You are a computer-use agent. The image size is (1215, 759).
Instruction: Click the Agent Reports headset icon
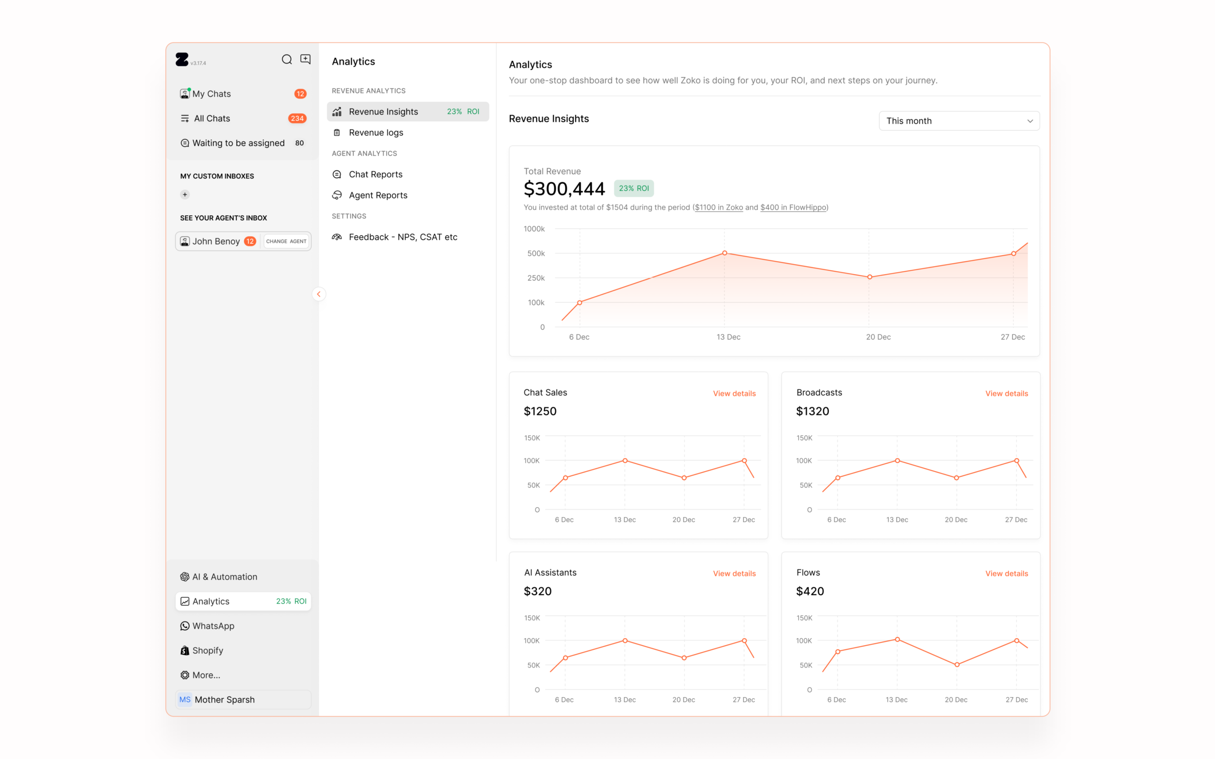point(337,195)
